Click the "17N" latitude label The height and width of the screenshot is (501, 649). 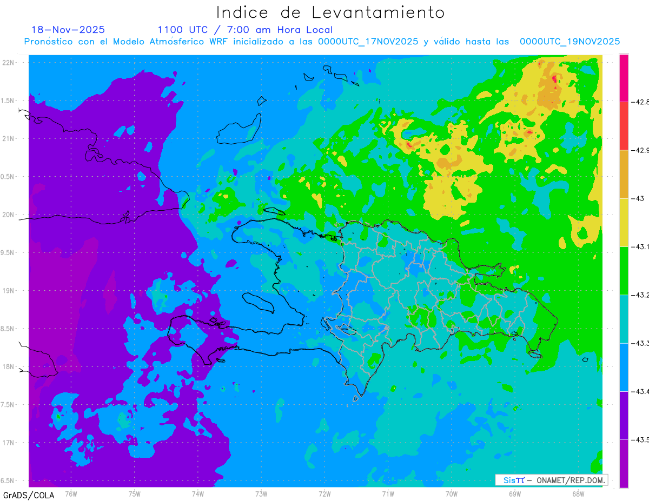(9, 443)
